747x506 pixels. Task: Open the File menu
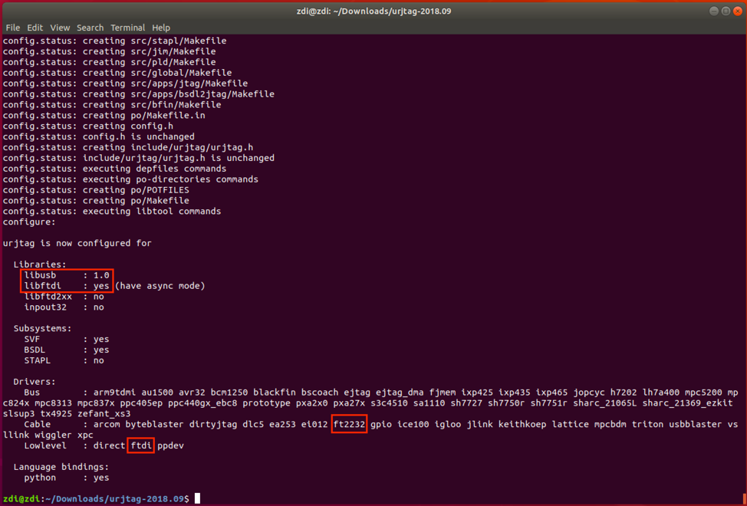(x=13, y=28)
